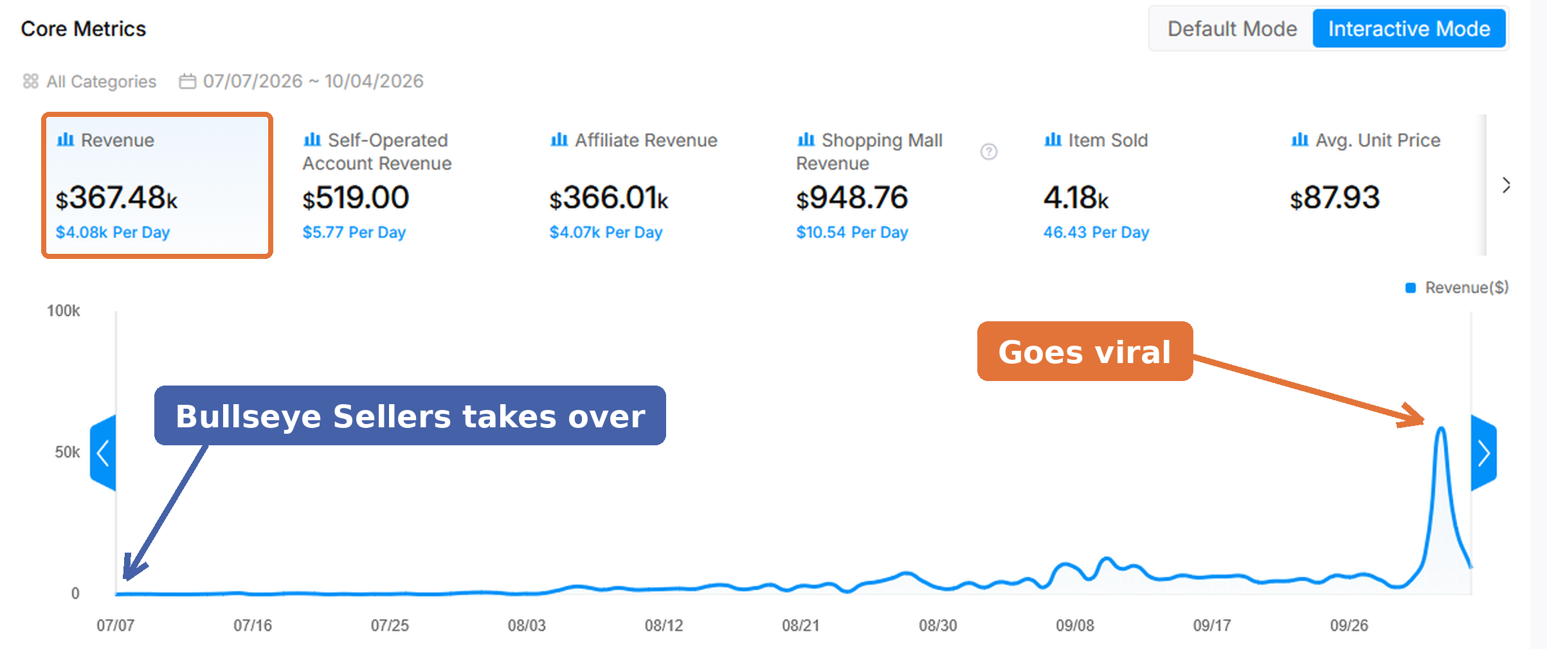The image size is (1547, 649).
Task: Switch to Default Mode
Action: [x=1232, y=29]
